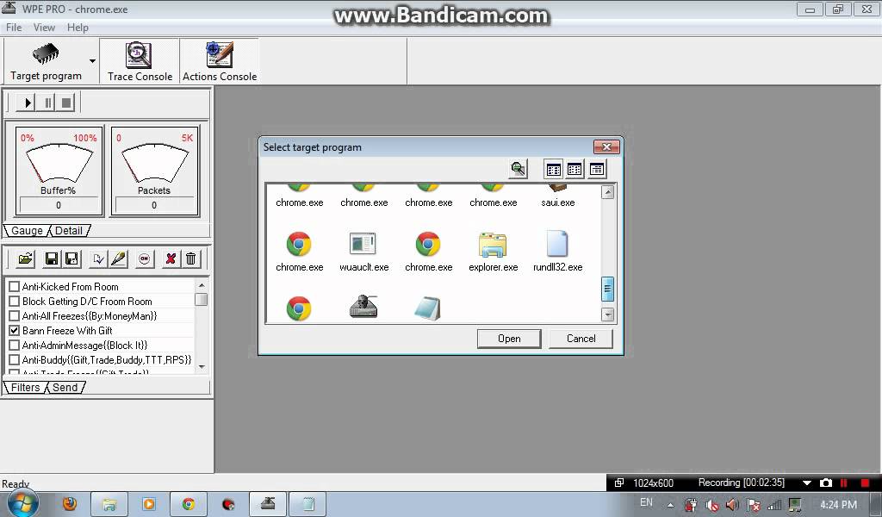Click Cancel in Select target program dialog
Image resolution: width=882 pixels, height=517 pixels.
(x=581, y=339)
